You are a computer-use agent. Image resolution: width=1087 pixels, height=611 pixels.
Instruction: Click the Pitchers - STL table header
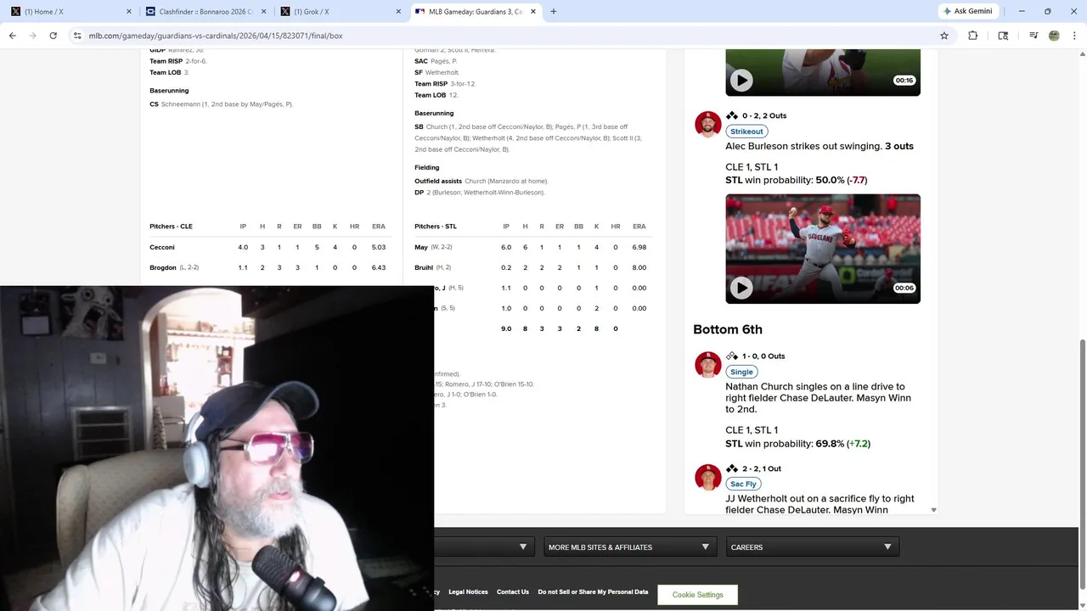[436, 227]
